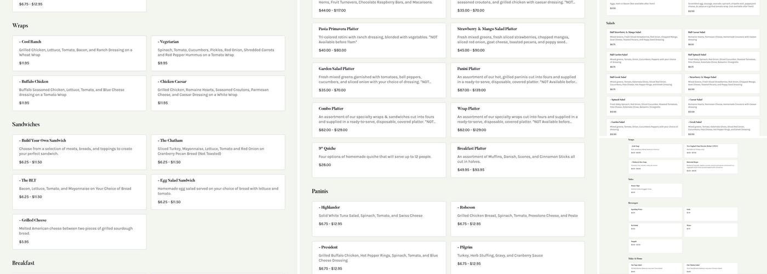Select the Half Caesar Salad card
Image resolution: width=767 pixels, height=274 pixels.
pos(722,38)
